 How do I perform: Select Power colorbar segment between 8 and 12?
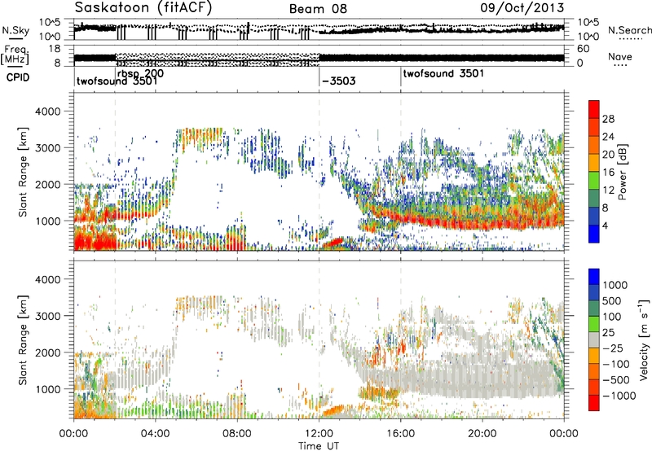594,199
